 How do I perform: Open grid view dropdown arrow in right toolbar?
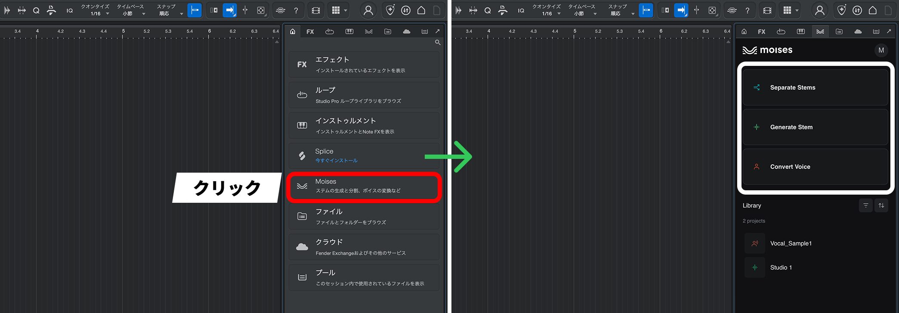(x=797, y=10)
